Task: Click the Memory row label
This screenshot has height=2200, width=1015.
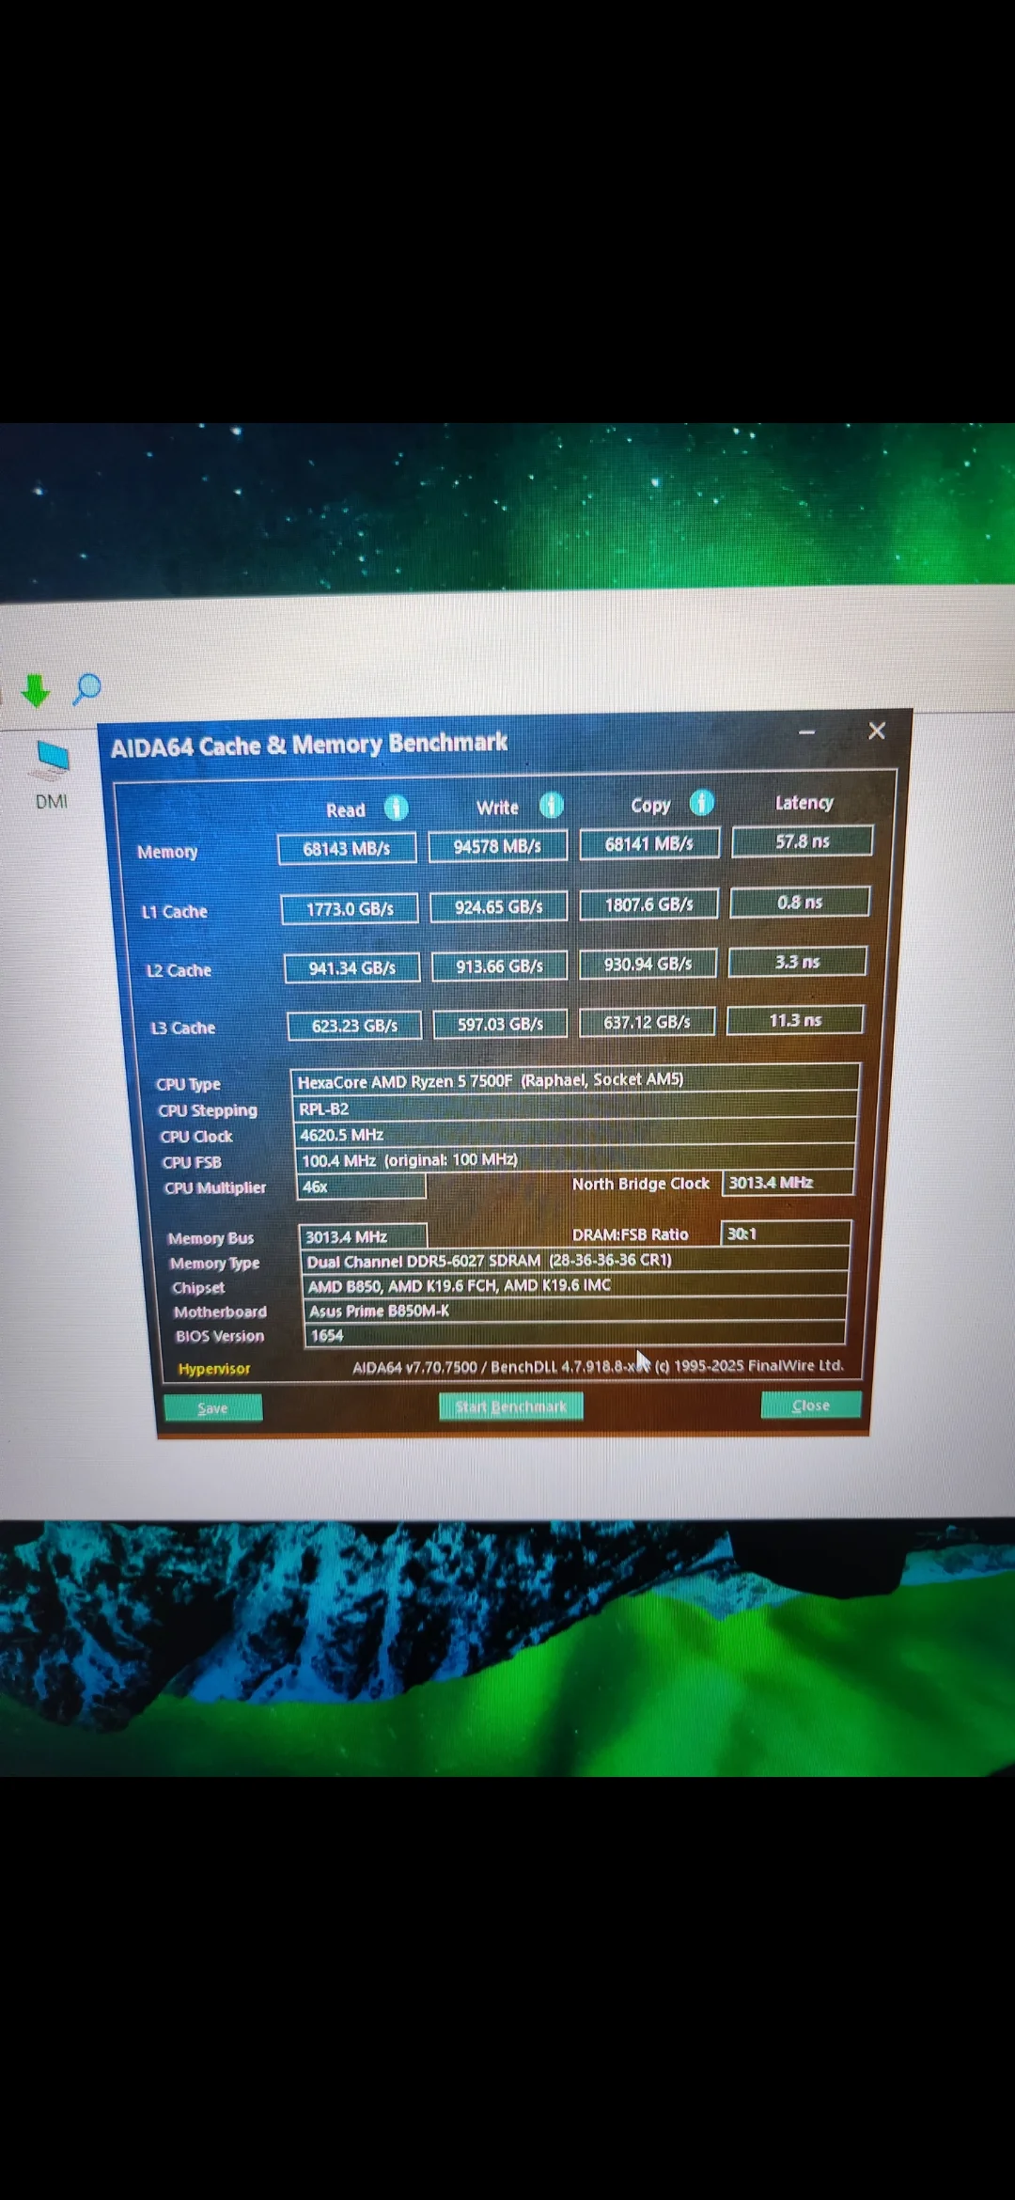Action: coord(167,852)
